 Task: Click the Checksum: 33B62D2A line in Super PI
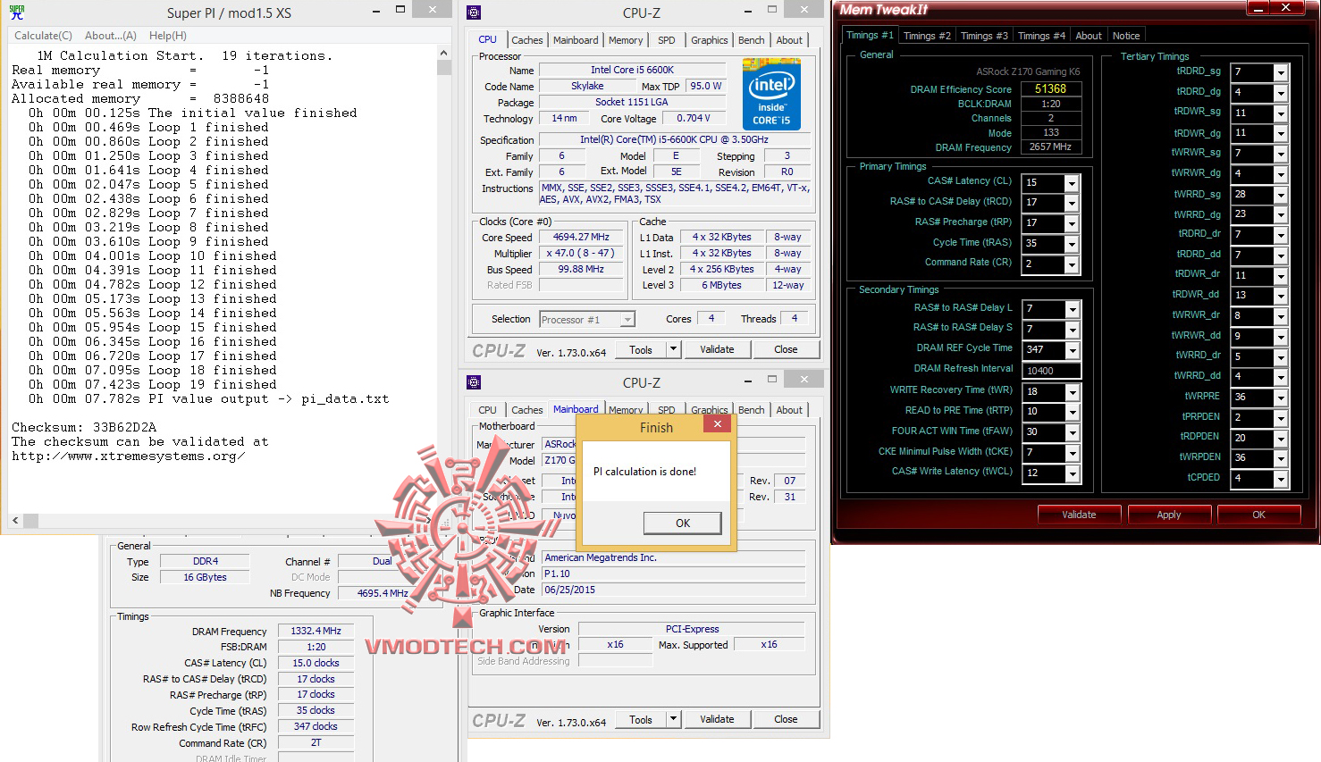84,428
